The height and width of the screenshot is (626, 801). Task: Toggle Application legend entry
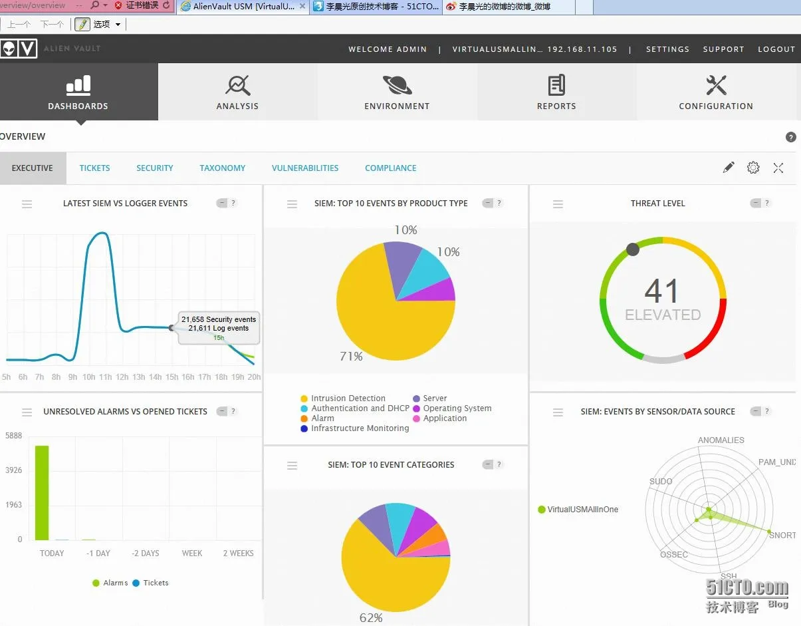[x=440, y=418]
